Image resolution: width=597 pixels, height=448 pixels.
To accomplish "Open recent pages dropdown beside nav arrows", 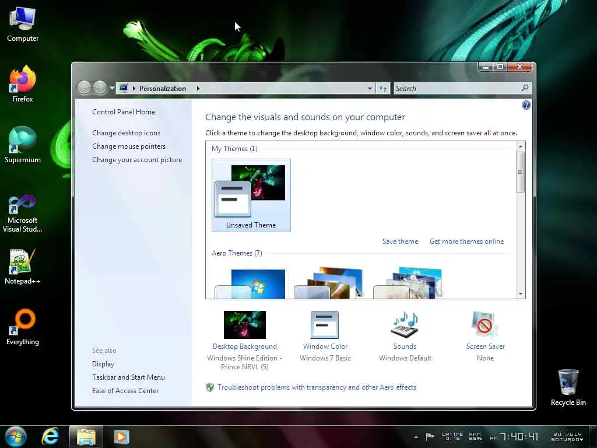I will (112, 88).
